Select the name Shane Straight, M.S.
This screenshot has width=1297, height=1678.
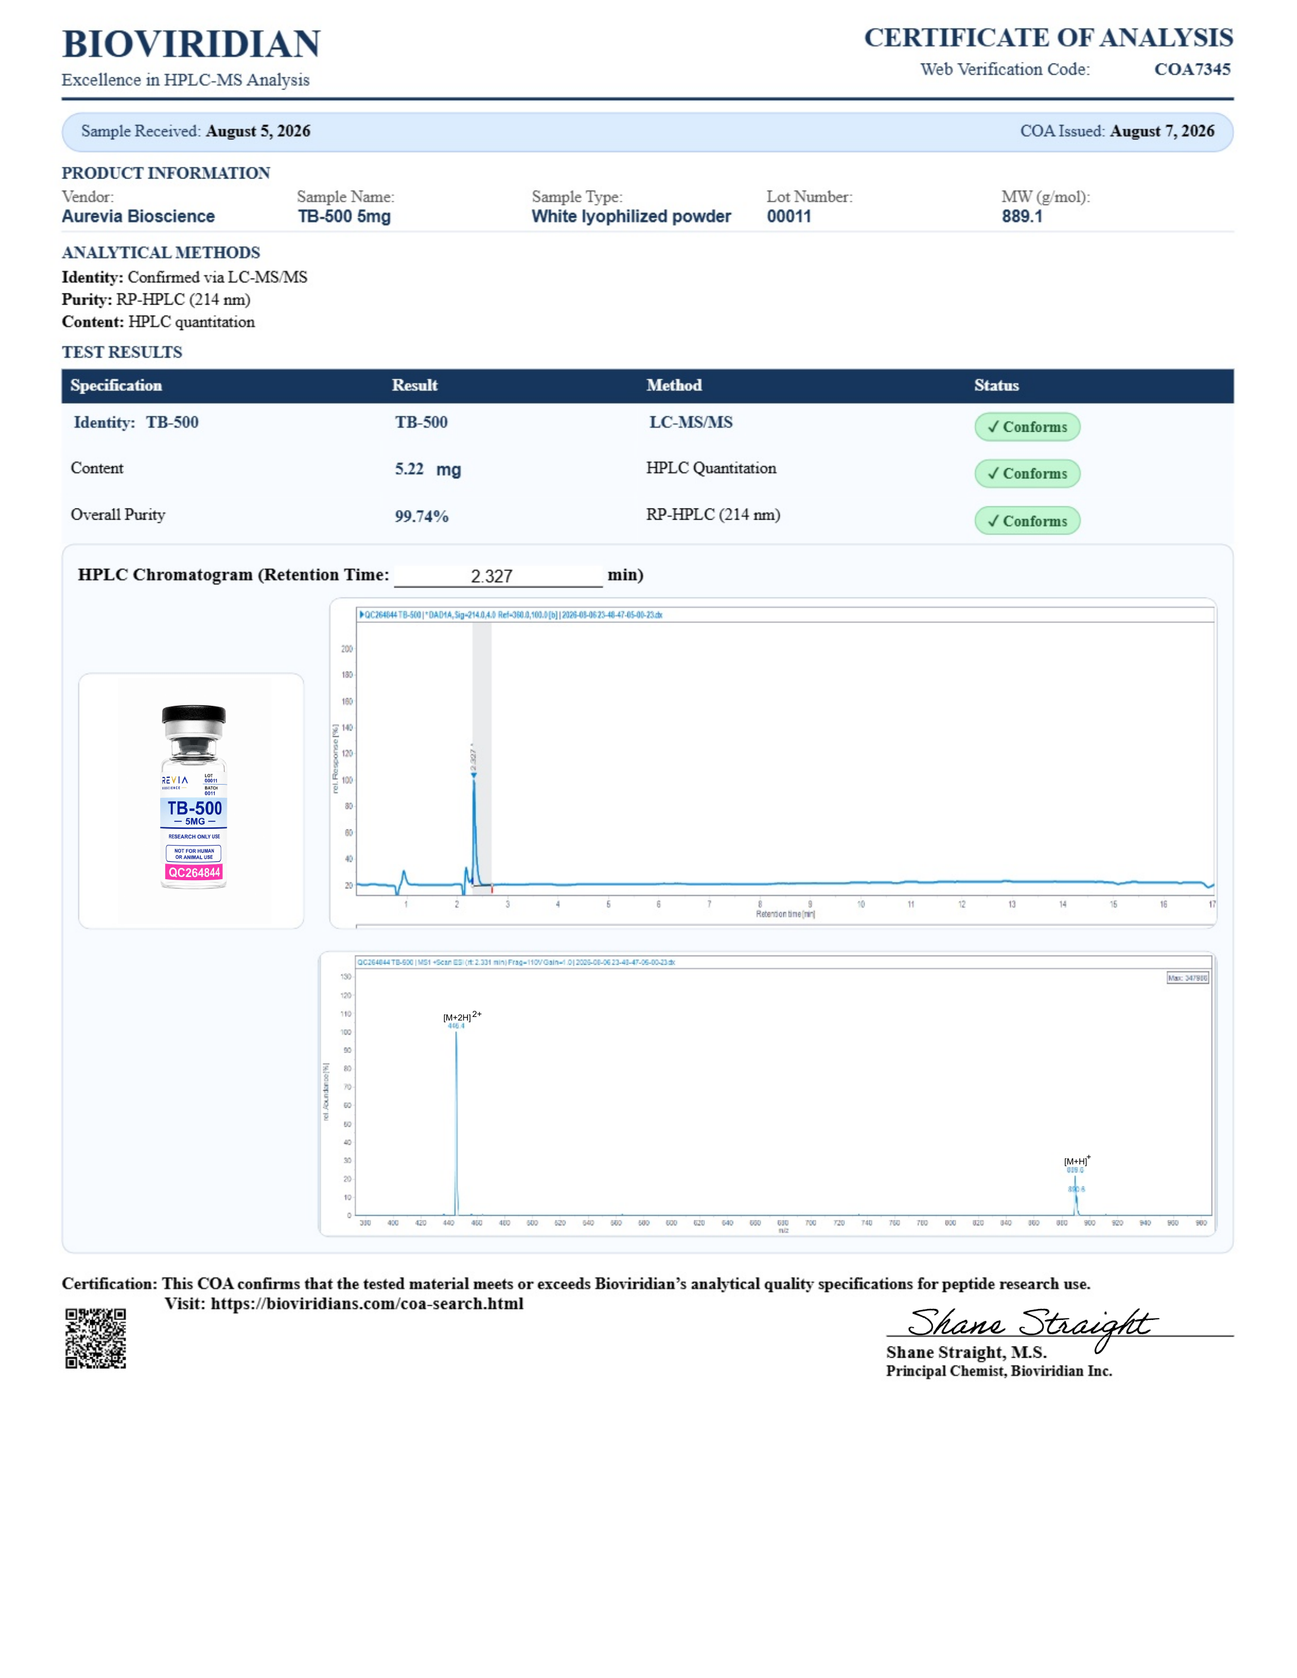(966, 1352)
